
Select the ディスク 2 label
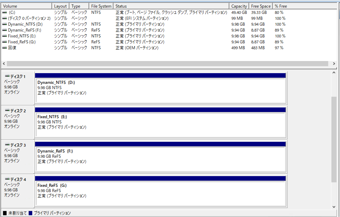pos(18,111)
